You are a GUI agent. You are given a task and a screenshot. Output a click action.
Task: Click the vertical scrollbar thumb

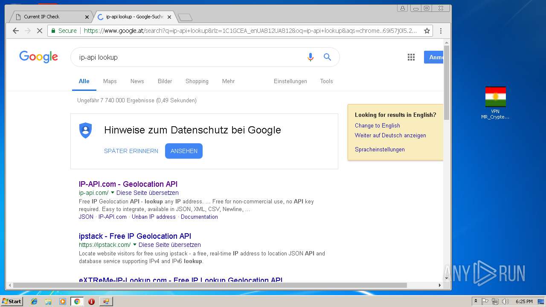(447, 83)
